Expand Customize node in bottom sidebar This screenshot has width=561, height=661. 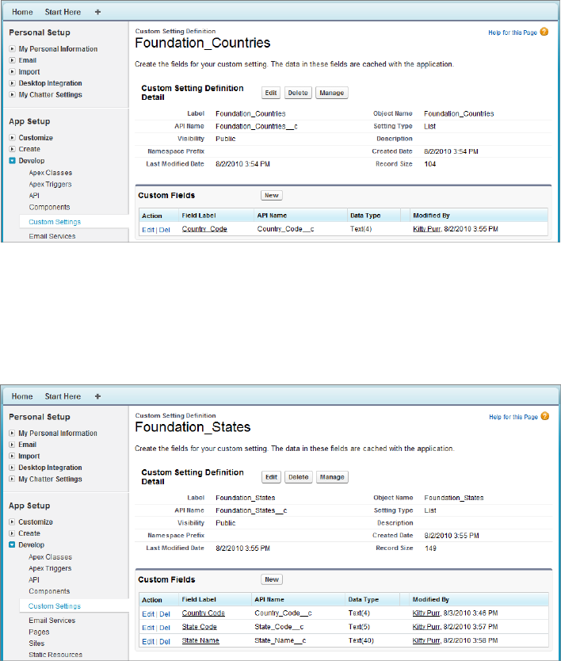tap(12, 522)
